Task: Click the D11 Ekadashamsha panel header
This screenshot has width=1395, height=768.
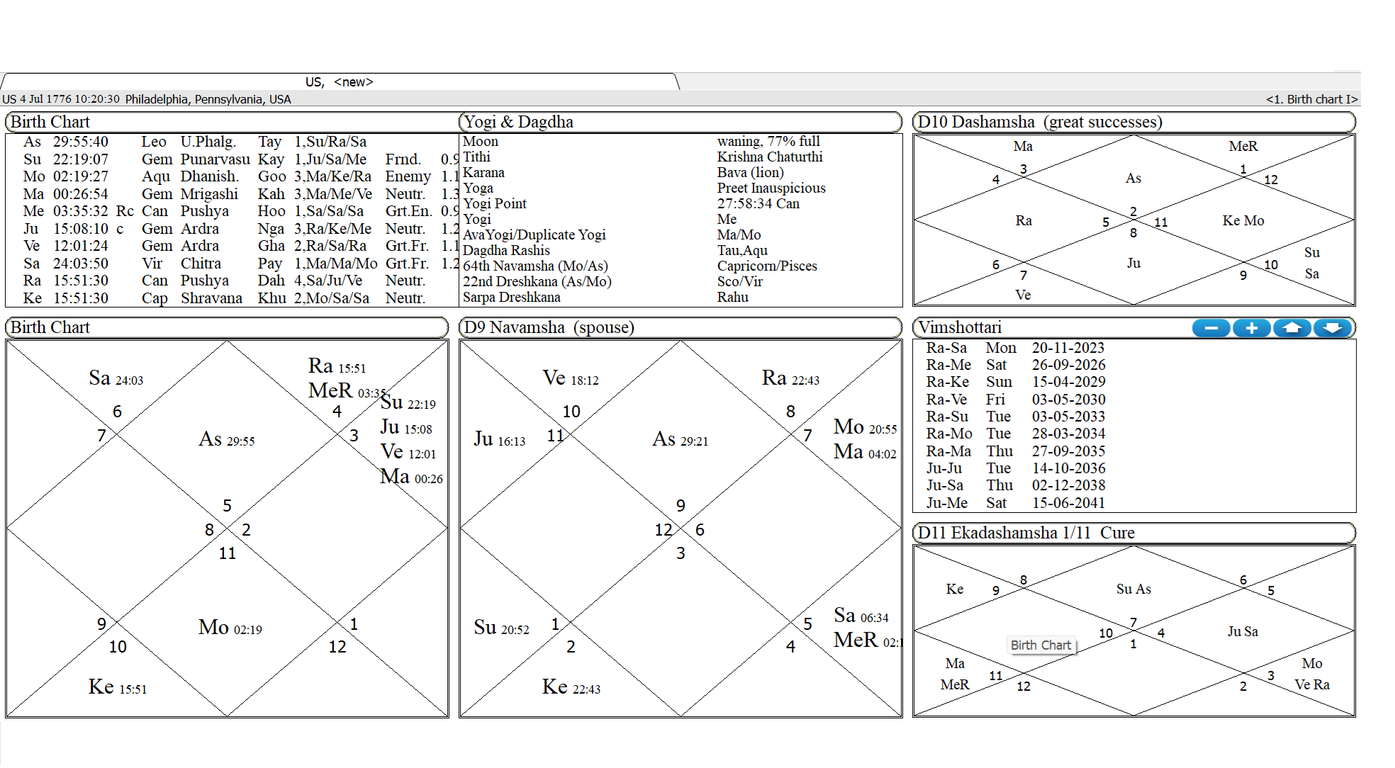Action: tap(1025, 533)
